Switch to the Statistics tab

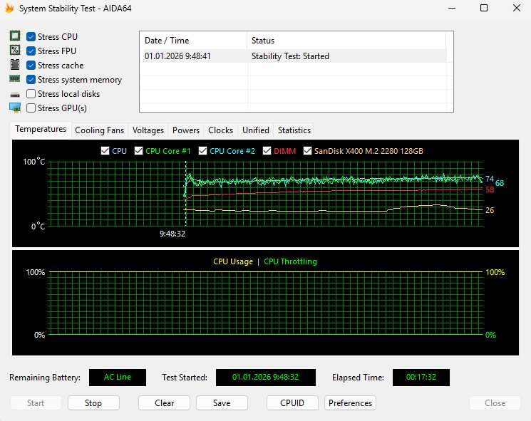294,130
